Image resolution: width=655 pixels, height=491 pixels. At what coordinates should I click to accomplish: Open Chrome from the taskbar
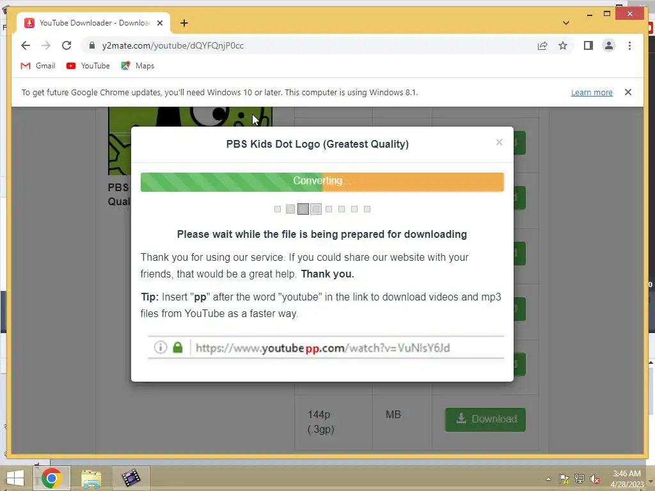click(51, 478)
